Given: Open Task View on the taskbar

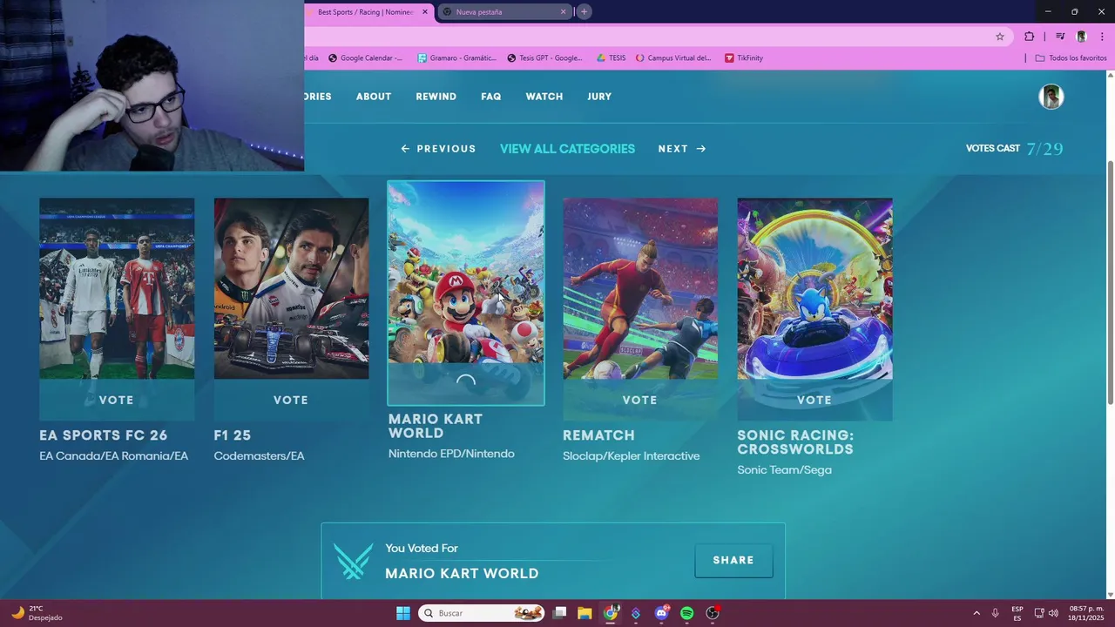Looking at the screenshot, I should pos(560,613).
